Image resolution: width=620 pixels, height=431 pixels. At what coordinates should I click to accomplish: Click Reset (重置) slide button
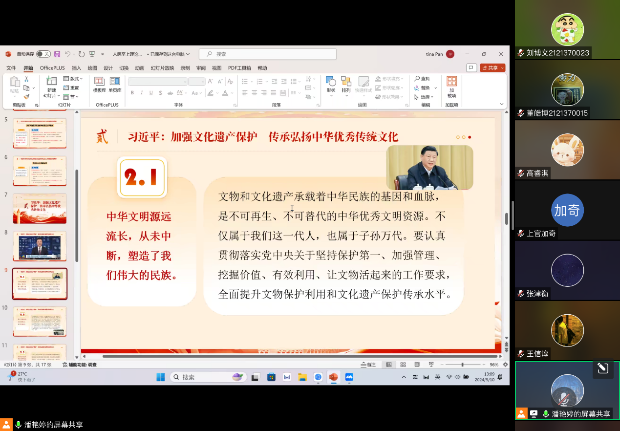[71, 88]
